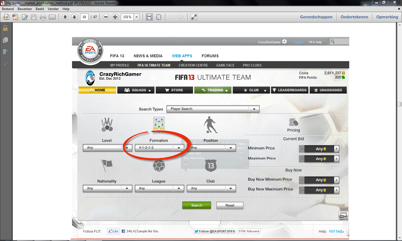
Task: Increase Buy Now Minimum Price with plus
Action: (x=336, y=180)
